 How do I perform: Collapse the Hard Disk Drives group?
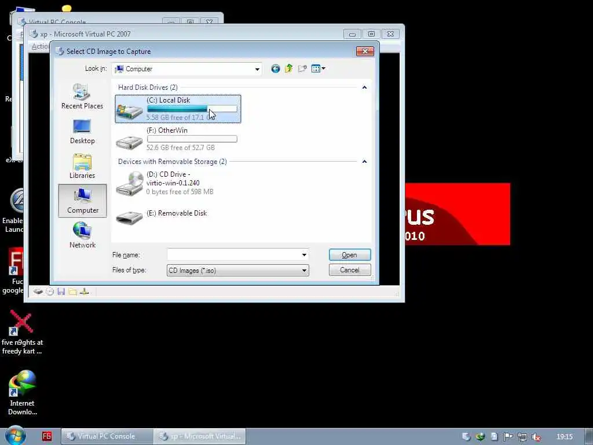click(364, 87)
